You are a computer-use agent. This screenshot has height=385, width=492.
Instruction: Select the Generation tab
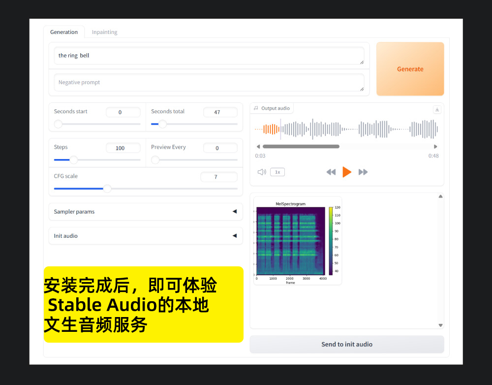click(64, 32)
